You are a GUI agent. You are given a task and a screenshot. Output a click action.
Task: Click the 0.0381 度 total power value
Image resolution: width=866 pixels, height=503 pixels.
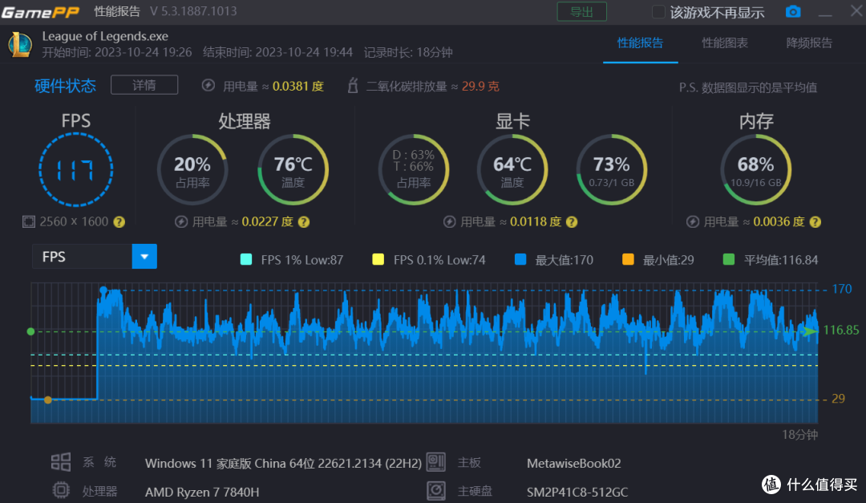coord(297,86)
